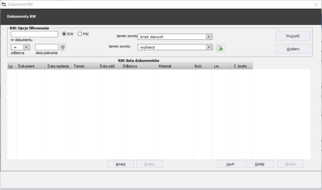The height and width of the screenshot is (190, 322).
Task: Click the green add icon beside 'wybierz'
Action: [220, 48]
